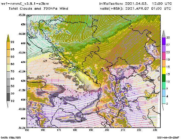Click the 18E longitude label
184x139 pixels.
coord(75,130)
